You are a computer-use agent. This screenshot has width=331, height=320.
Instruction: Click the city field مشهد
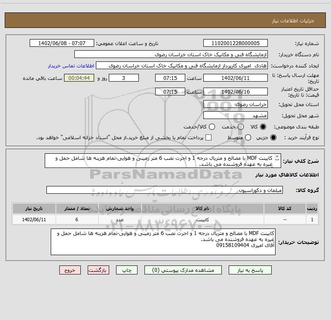tap(236, 115)
